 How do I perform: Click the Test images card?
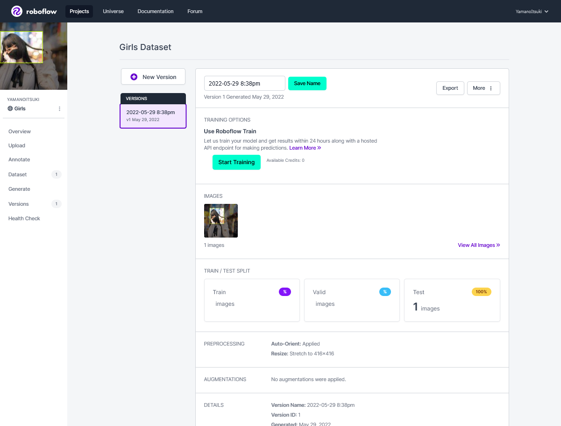(452, 300)
